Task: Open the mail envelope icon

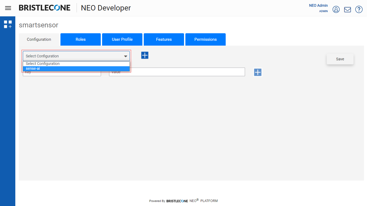Action: 348,9
